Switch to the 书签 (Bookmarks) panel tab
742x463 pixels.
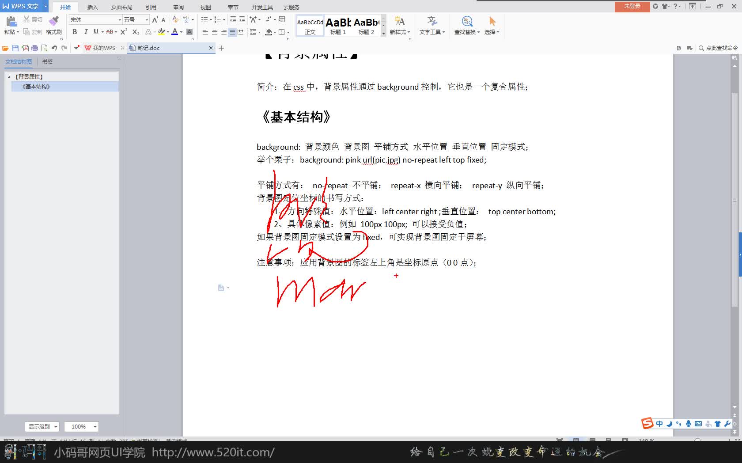[48, 62]
